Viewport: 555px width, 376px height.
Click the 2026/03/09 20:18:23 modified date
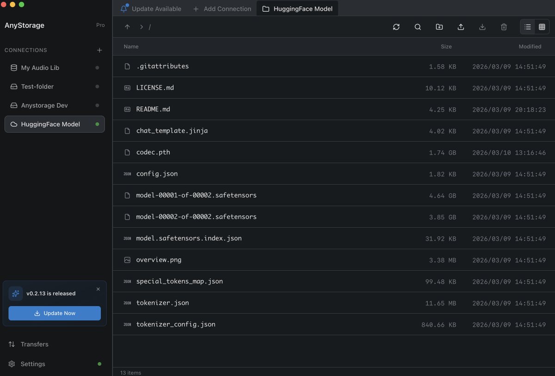click(509, 110)
